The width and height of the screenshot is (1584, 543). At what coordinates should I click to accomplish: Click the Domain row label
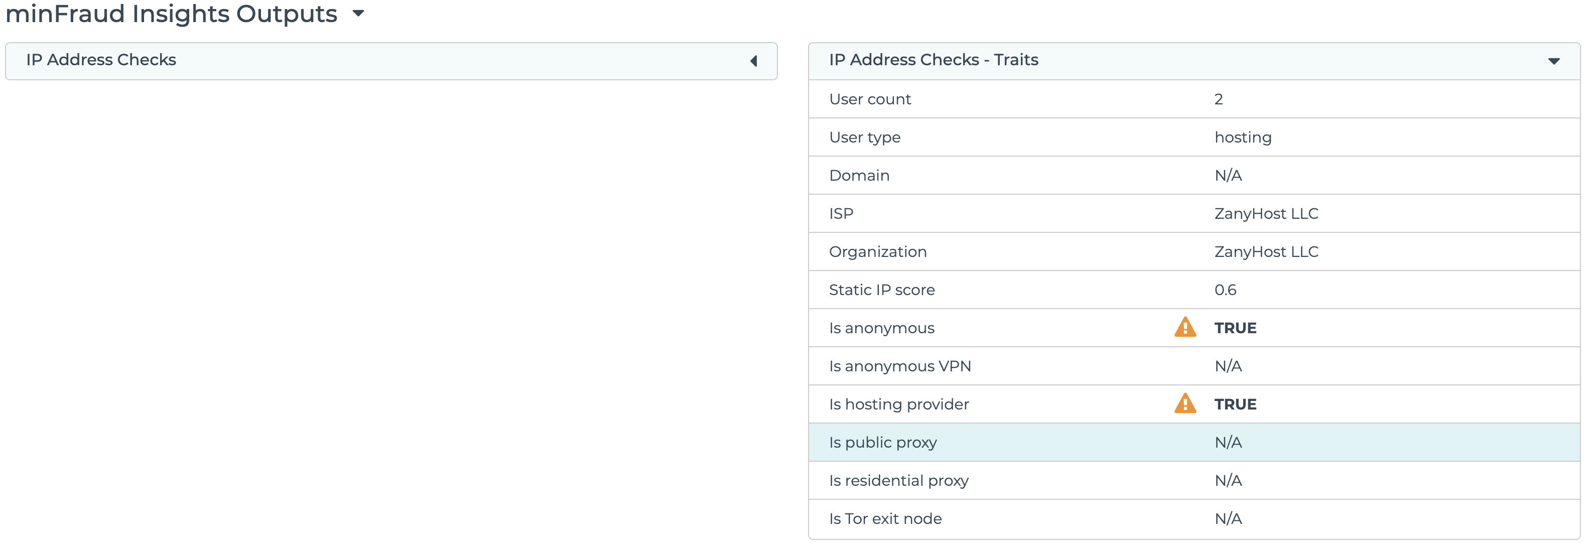(859, 175)
